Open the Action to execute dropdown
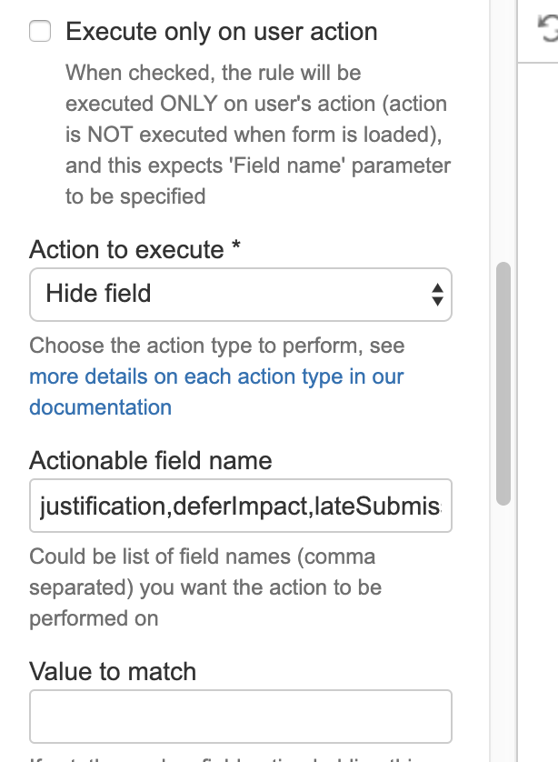The image size is (558, 762). click(240, 295)
